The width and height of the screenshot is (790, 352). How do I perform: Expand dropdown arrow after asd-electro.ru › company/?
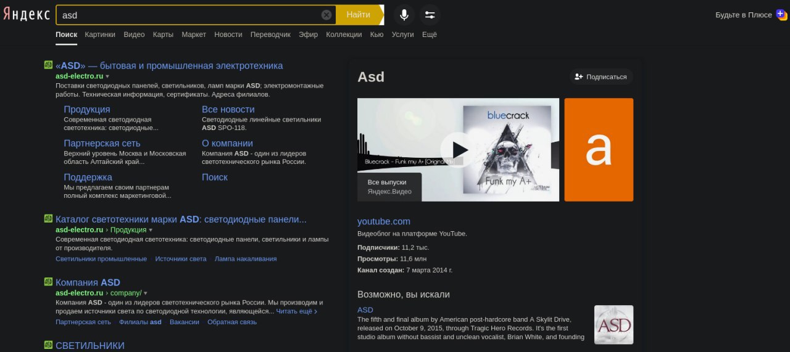pos(146,293)
